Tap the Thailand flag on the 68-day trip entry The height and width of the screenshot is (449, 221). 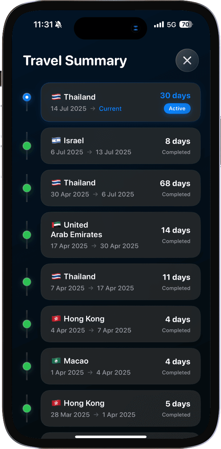pos(56,183)
